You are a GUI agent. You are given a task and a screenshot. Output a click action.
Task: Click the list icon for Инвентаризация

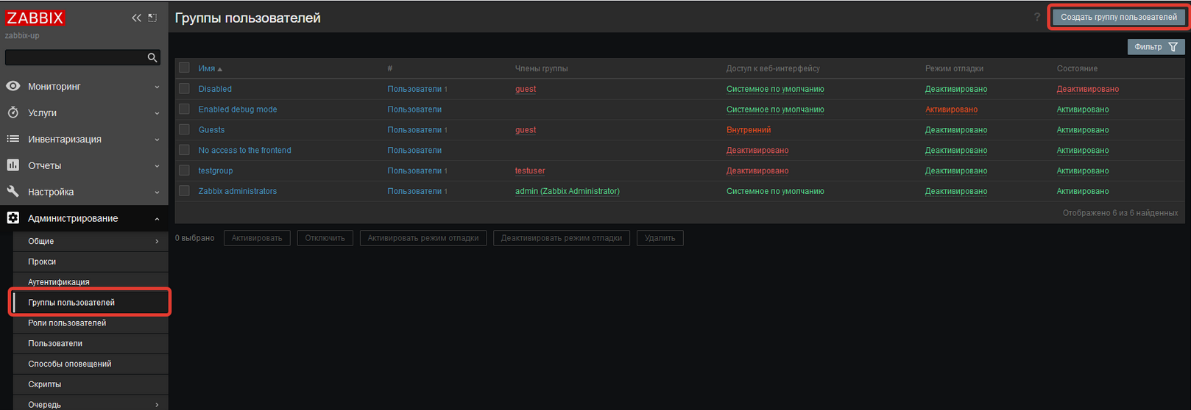tap(13, 139)
